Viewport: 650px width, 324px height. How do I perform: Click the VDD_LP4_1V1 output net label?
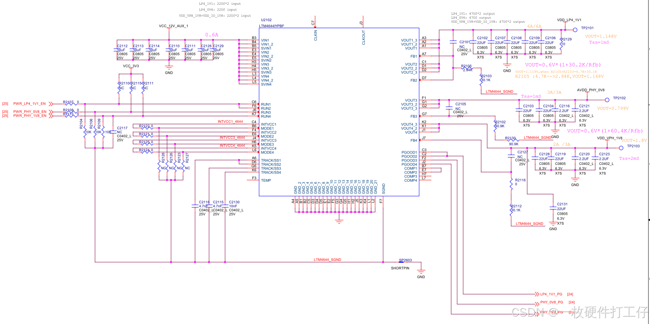tap(569, 20)
